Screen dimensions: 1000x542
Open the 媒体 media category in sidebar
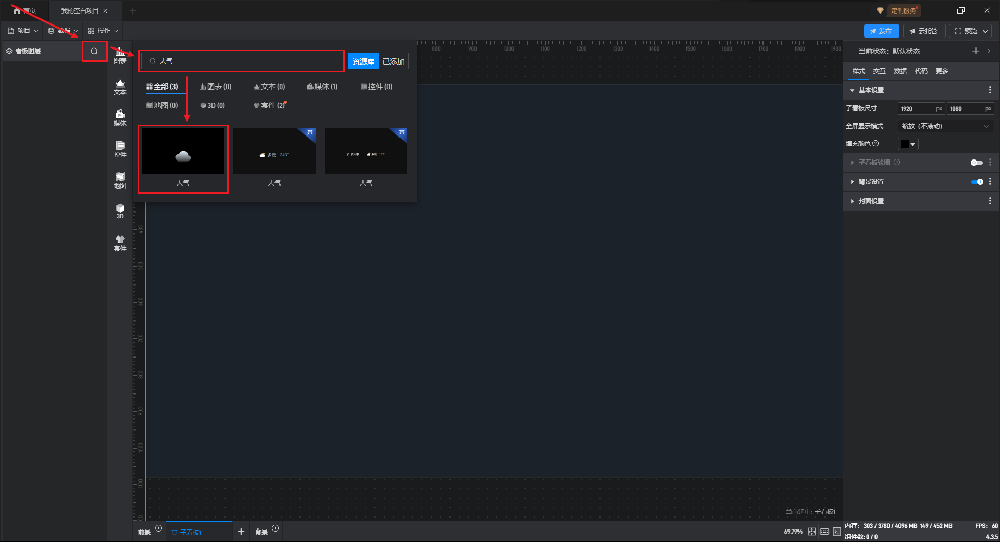(x=120, y=118)
